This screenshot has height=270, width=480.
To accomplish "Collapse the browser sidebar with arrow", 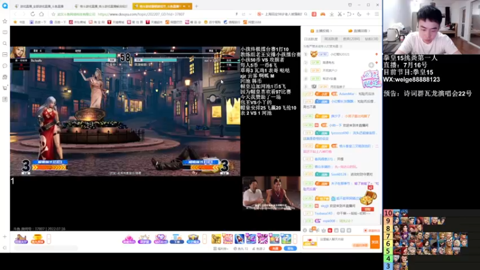I will pos(5,248).
